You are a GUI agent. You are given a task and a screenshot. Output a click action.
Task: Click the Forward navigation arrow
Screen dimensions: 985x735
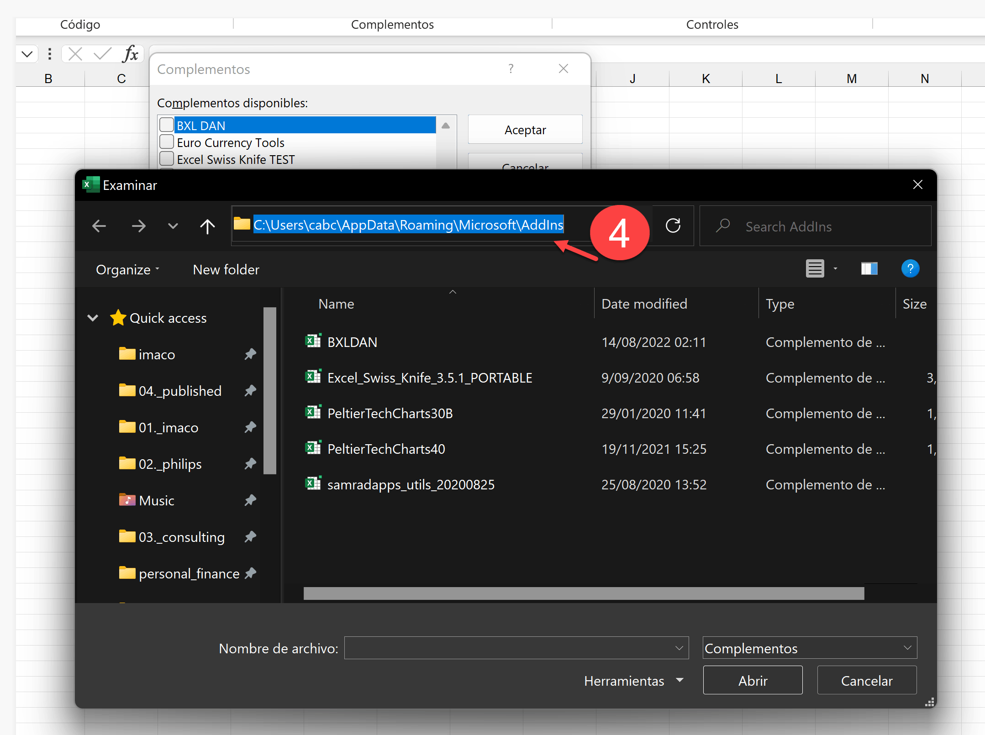[x=138, y=226]
